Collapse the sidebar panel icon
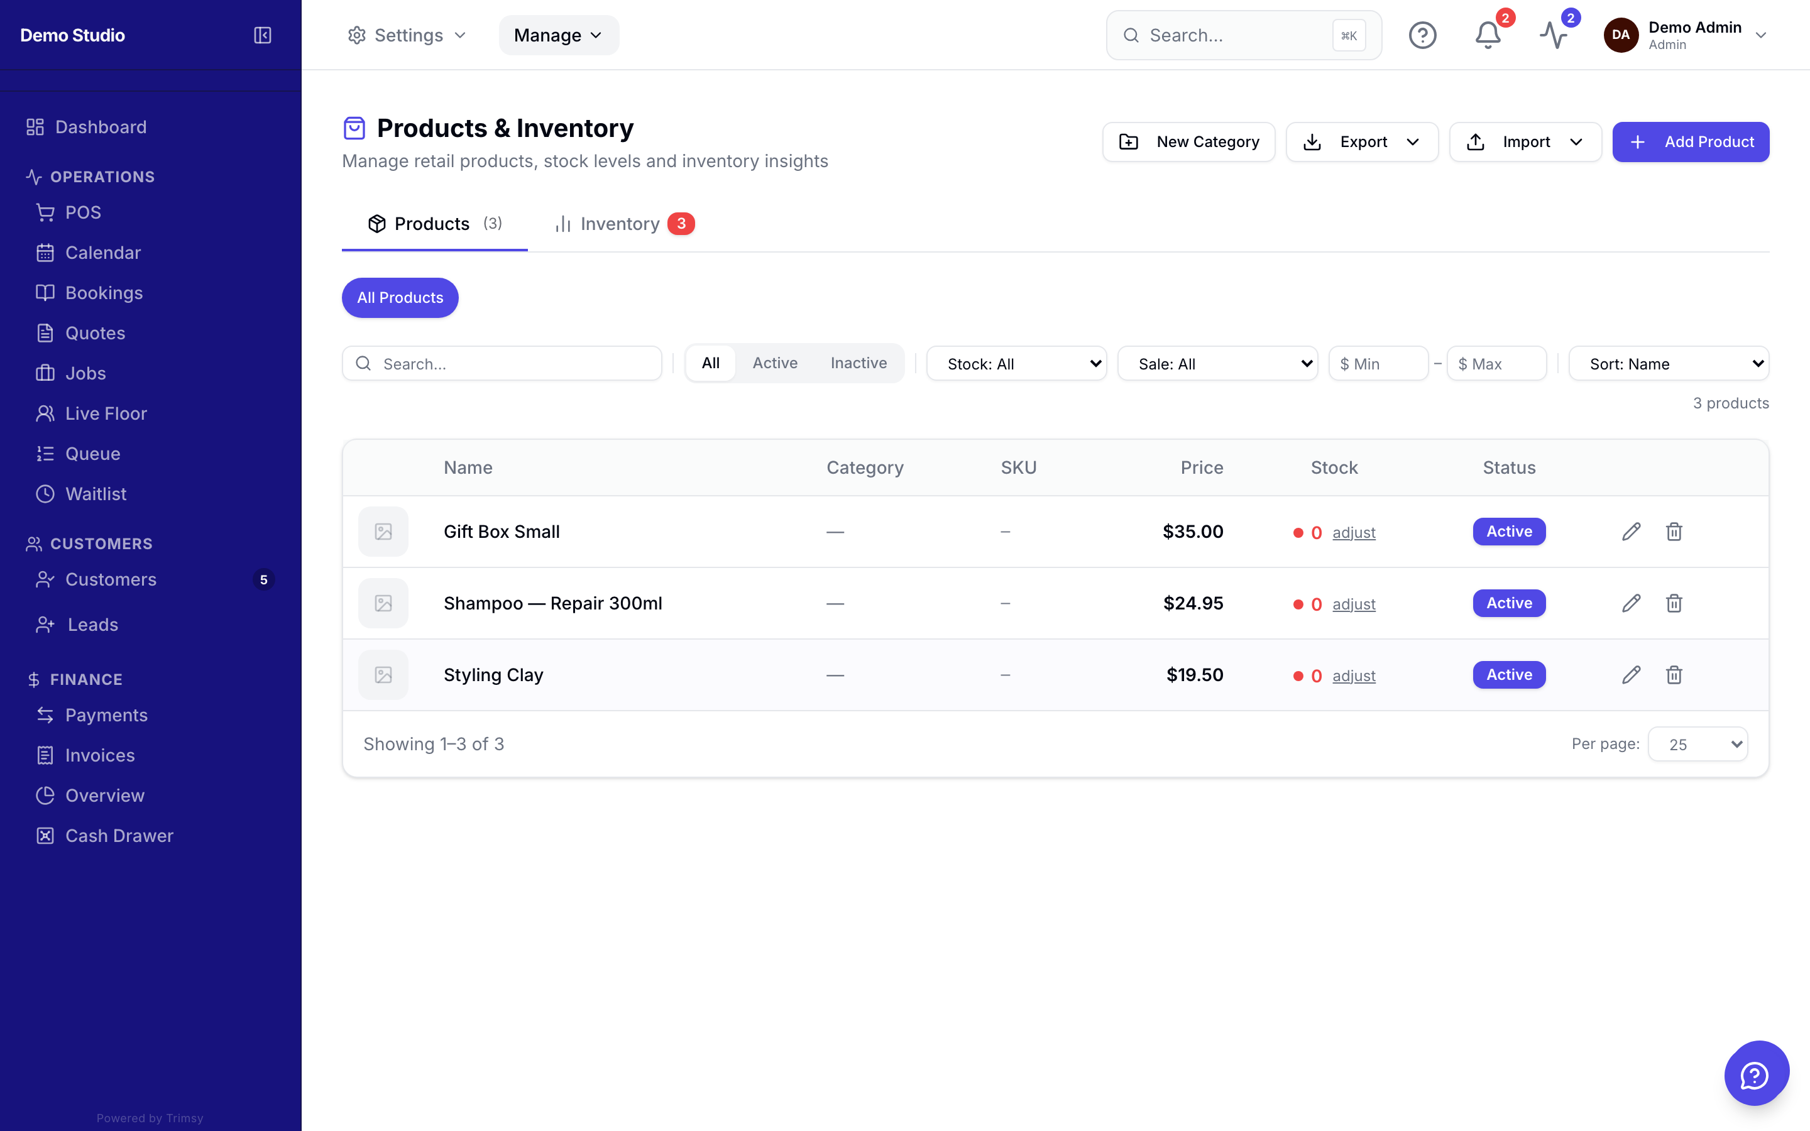The height and width of the screenshot is (1131, 1810). (263, 35)
